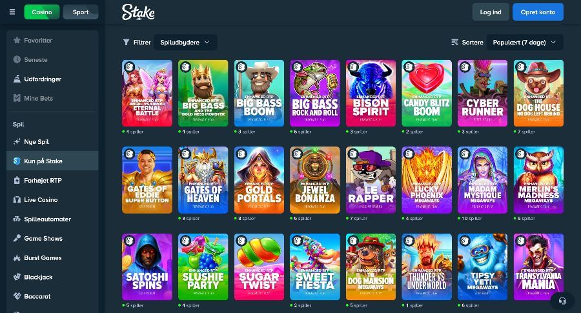Image resolution: width=581 pixels, height=313 pixels.
Task: Open Satoshi Spins game thumbnail
Action: (147, 267)
